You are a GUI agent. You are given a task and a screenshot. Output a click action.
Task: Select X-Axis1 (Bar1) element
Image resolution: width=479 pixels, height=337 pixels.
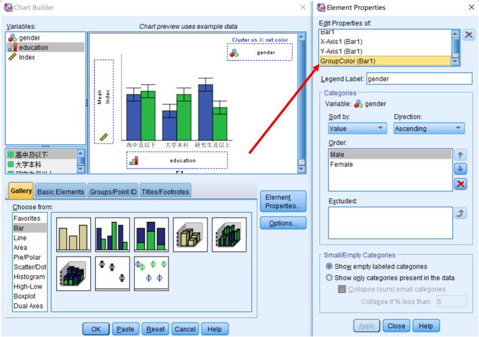(385, 41)
